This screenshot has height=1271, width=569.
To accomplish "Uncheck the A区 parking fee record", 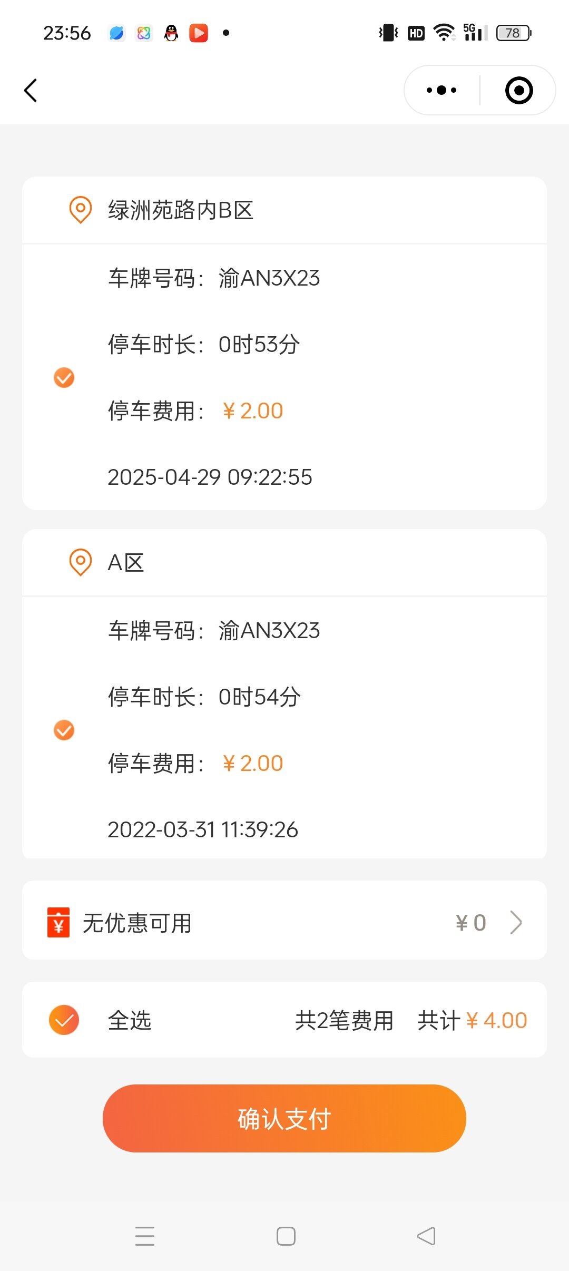I will point(64,730).
